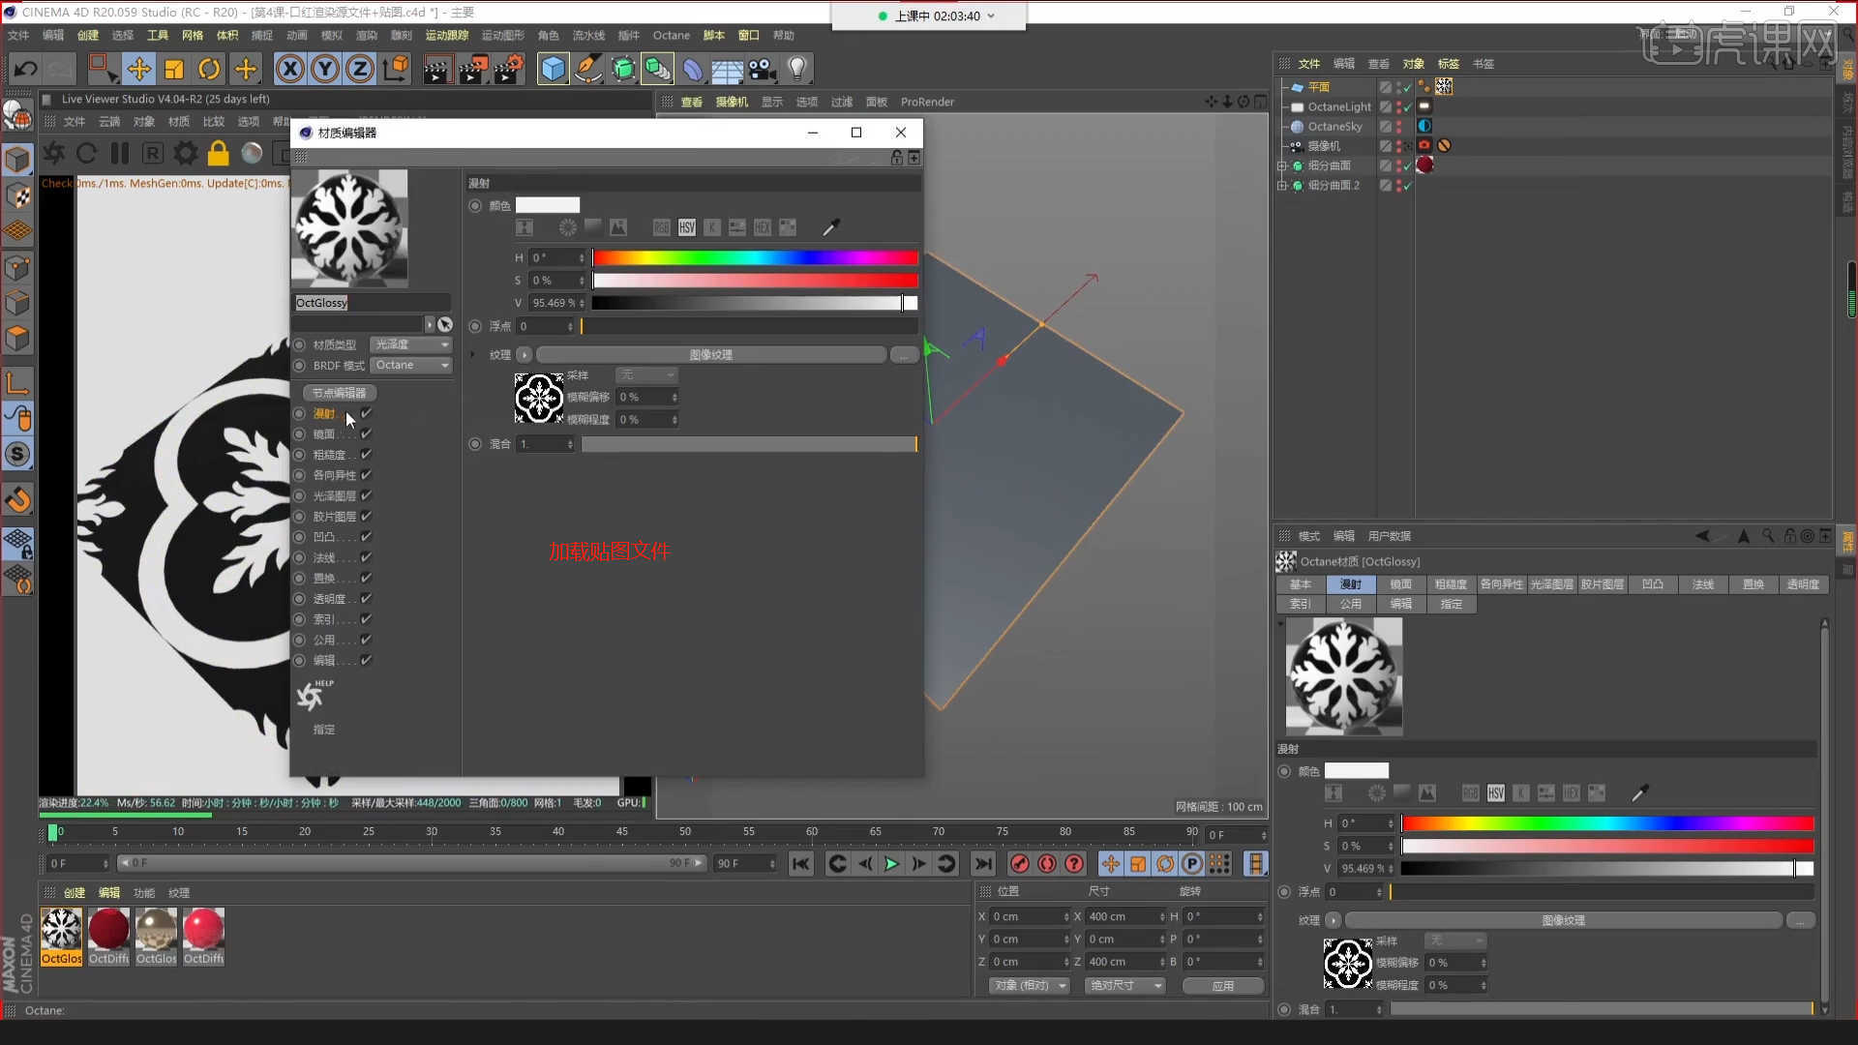This screenshot has width=1858, height=1045.
Task: Open the 运动跟踪 menu
Action: point(446,35)
